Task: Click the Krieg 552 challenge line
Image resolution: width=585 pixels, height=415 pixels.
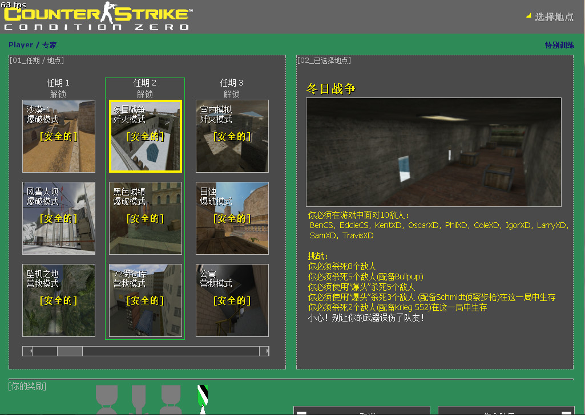Action: pos(397,307)
